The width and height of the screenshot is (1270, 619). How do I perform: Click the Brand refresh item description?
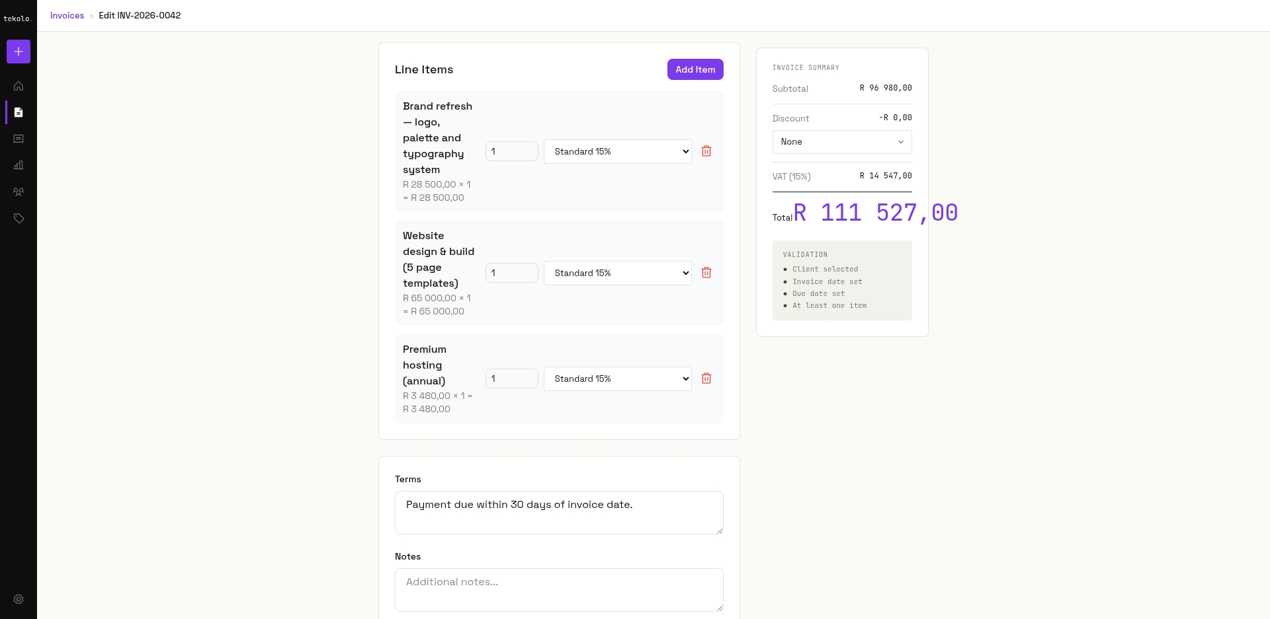coord(438,138)
